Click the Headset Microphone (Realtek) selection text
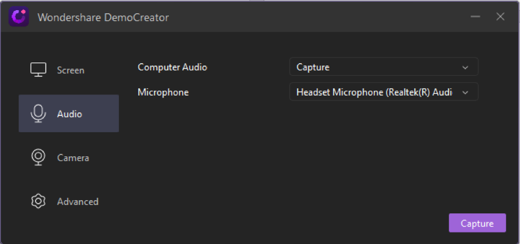Image resolution: width=520 pixels, height=244 pixels. [x=374, y=92]
